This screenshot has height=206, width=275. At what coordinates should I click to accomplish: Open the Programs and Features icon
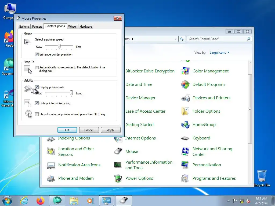[x=185, y=178]
